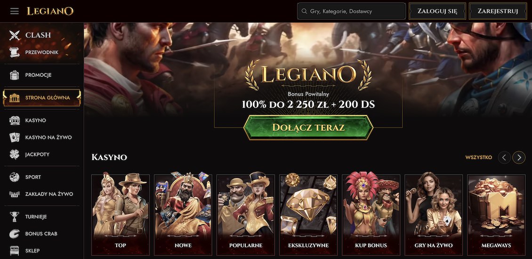Go to the next casino categories arrow
Viewport: 532px width, 259px height.
[519, 157]
